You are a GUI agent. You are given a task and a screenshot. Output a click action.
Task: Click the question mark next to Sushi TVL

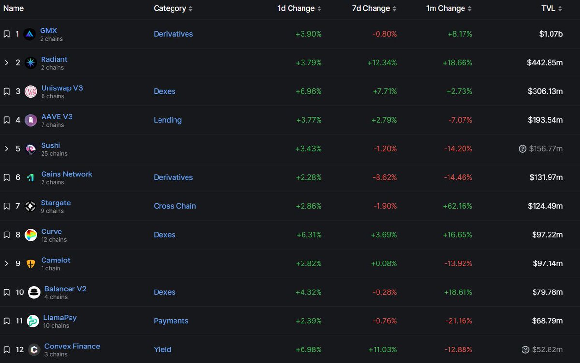pyautogui.click(x=522, y=149)
